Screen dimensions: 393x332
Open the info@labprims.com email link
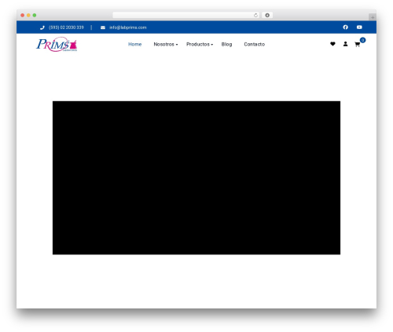(128, 27)
